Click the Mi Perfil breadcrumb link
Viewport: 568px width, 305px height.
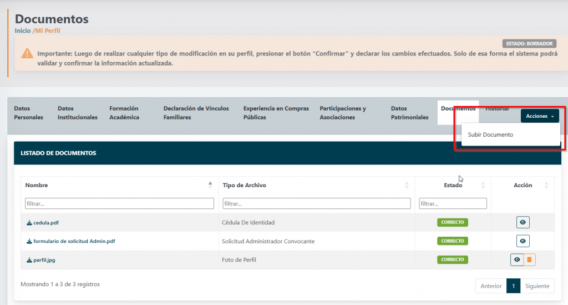click(48, 31)
